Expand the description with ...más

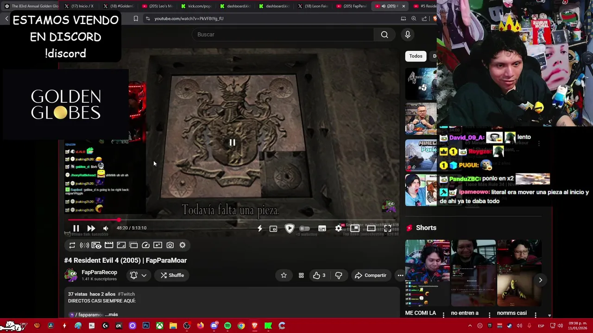(x=111, y=314)
